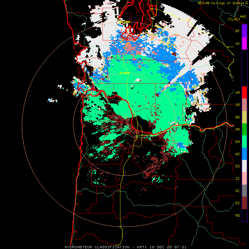
Task: Click the 50 NMI range ring label
Action: (124, 73)
